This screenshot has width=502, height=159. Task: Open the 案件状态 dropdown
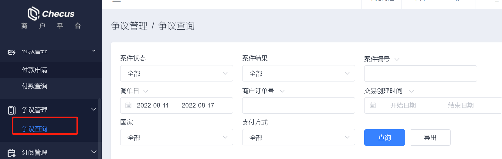click(x=177, y=73)
